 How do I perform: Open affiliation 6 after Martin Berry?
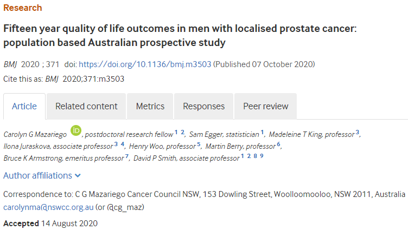pyautogui.click(x=278, y=144)
